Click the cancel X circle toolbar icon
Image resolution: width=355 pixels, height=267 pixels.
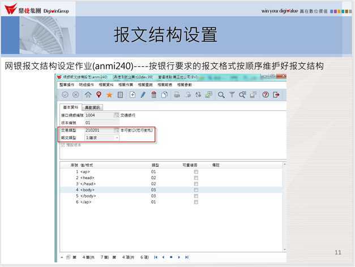coord(76,94)
